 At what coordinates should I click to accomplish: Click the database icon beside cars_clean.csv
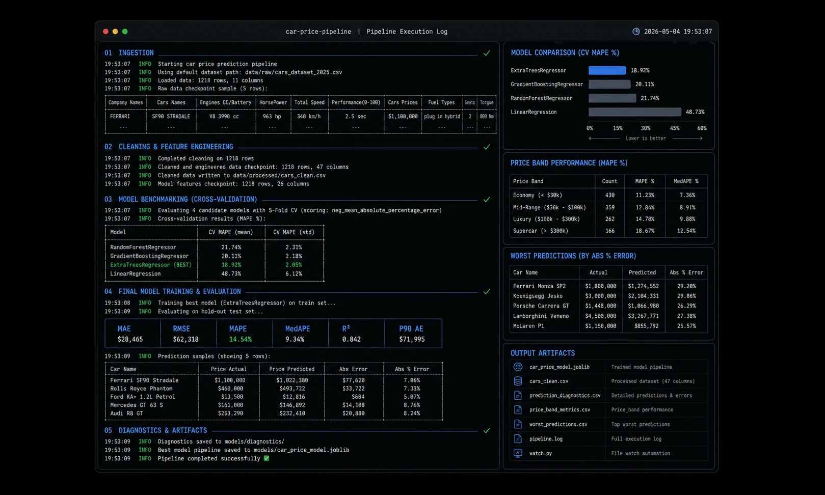click(518, 381)
